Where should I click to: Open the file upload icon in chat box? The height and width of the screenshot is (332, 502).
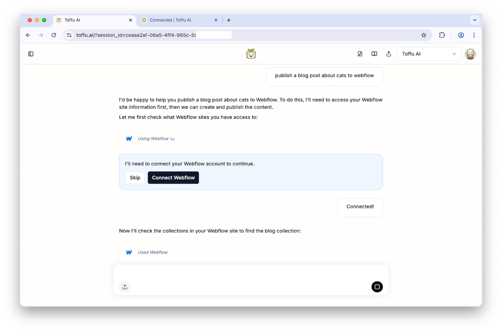tap(125, 286)
